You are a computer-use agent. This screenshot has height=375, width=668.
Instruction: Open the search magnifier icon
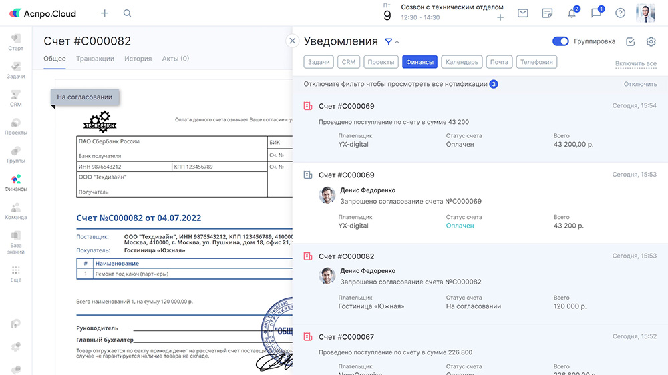point(127,13)
